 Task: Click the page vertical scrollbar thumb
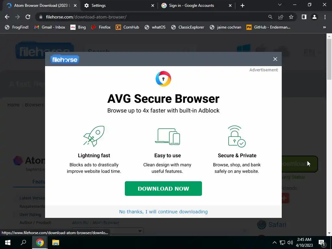[329, 59]
